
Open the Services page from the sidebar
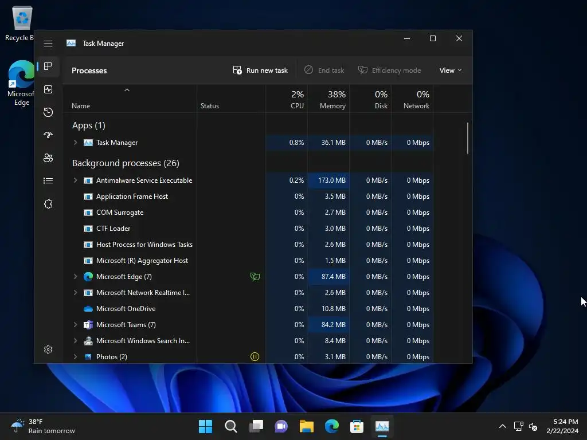click(x=48, y=204)
